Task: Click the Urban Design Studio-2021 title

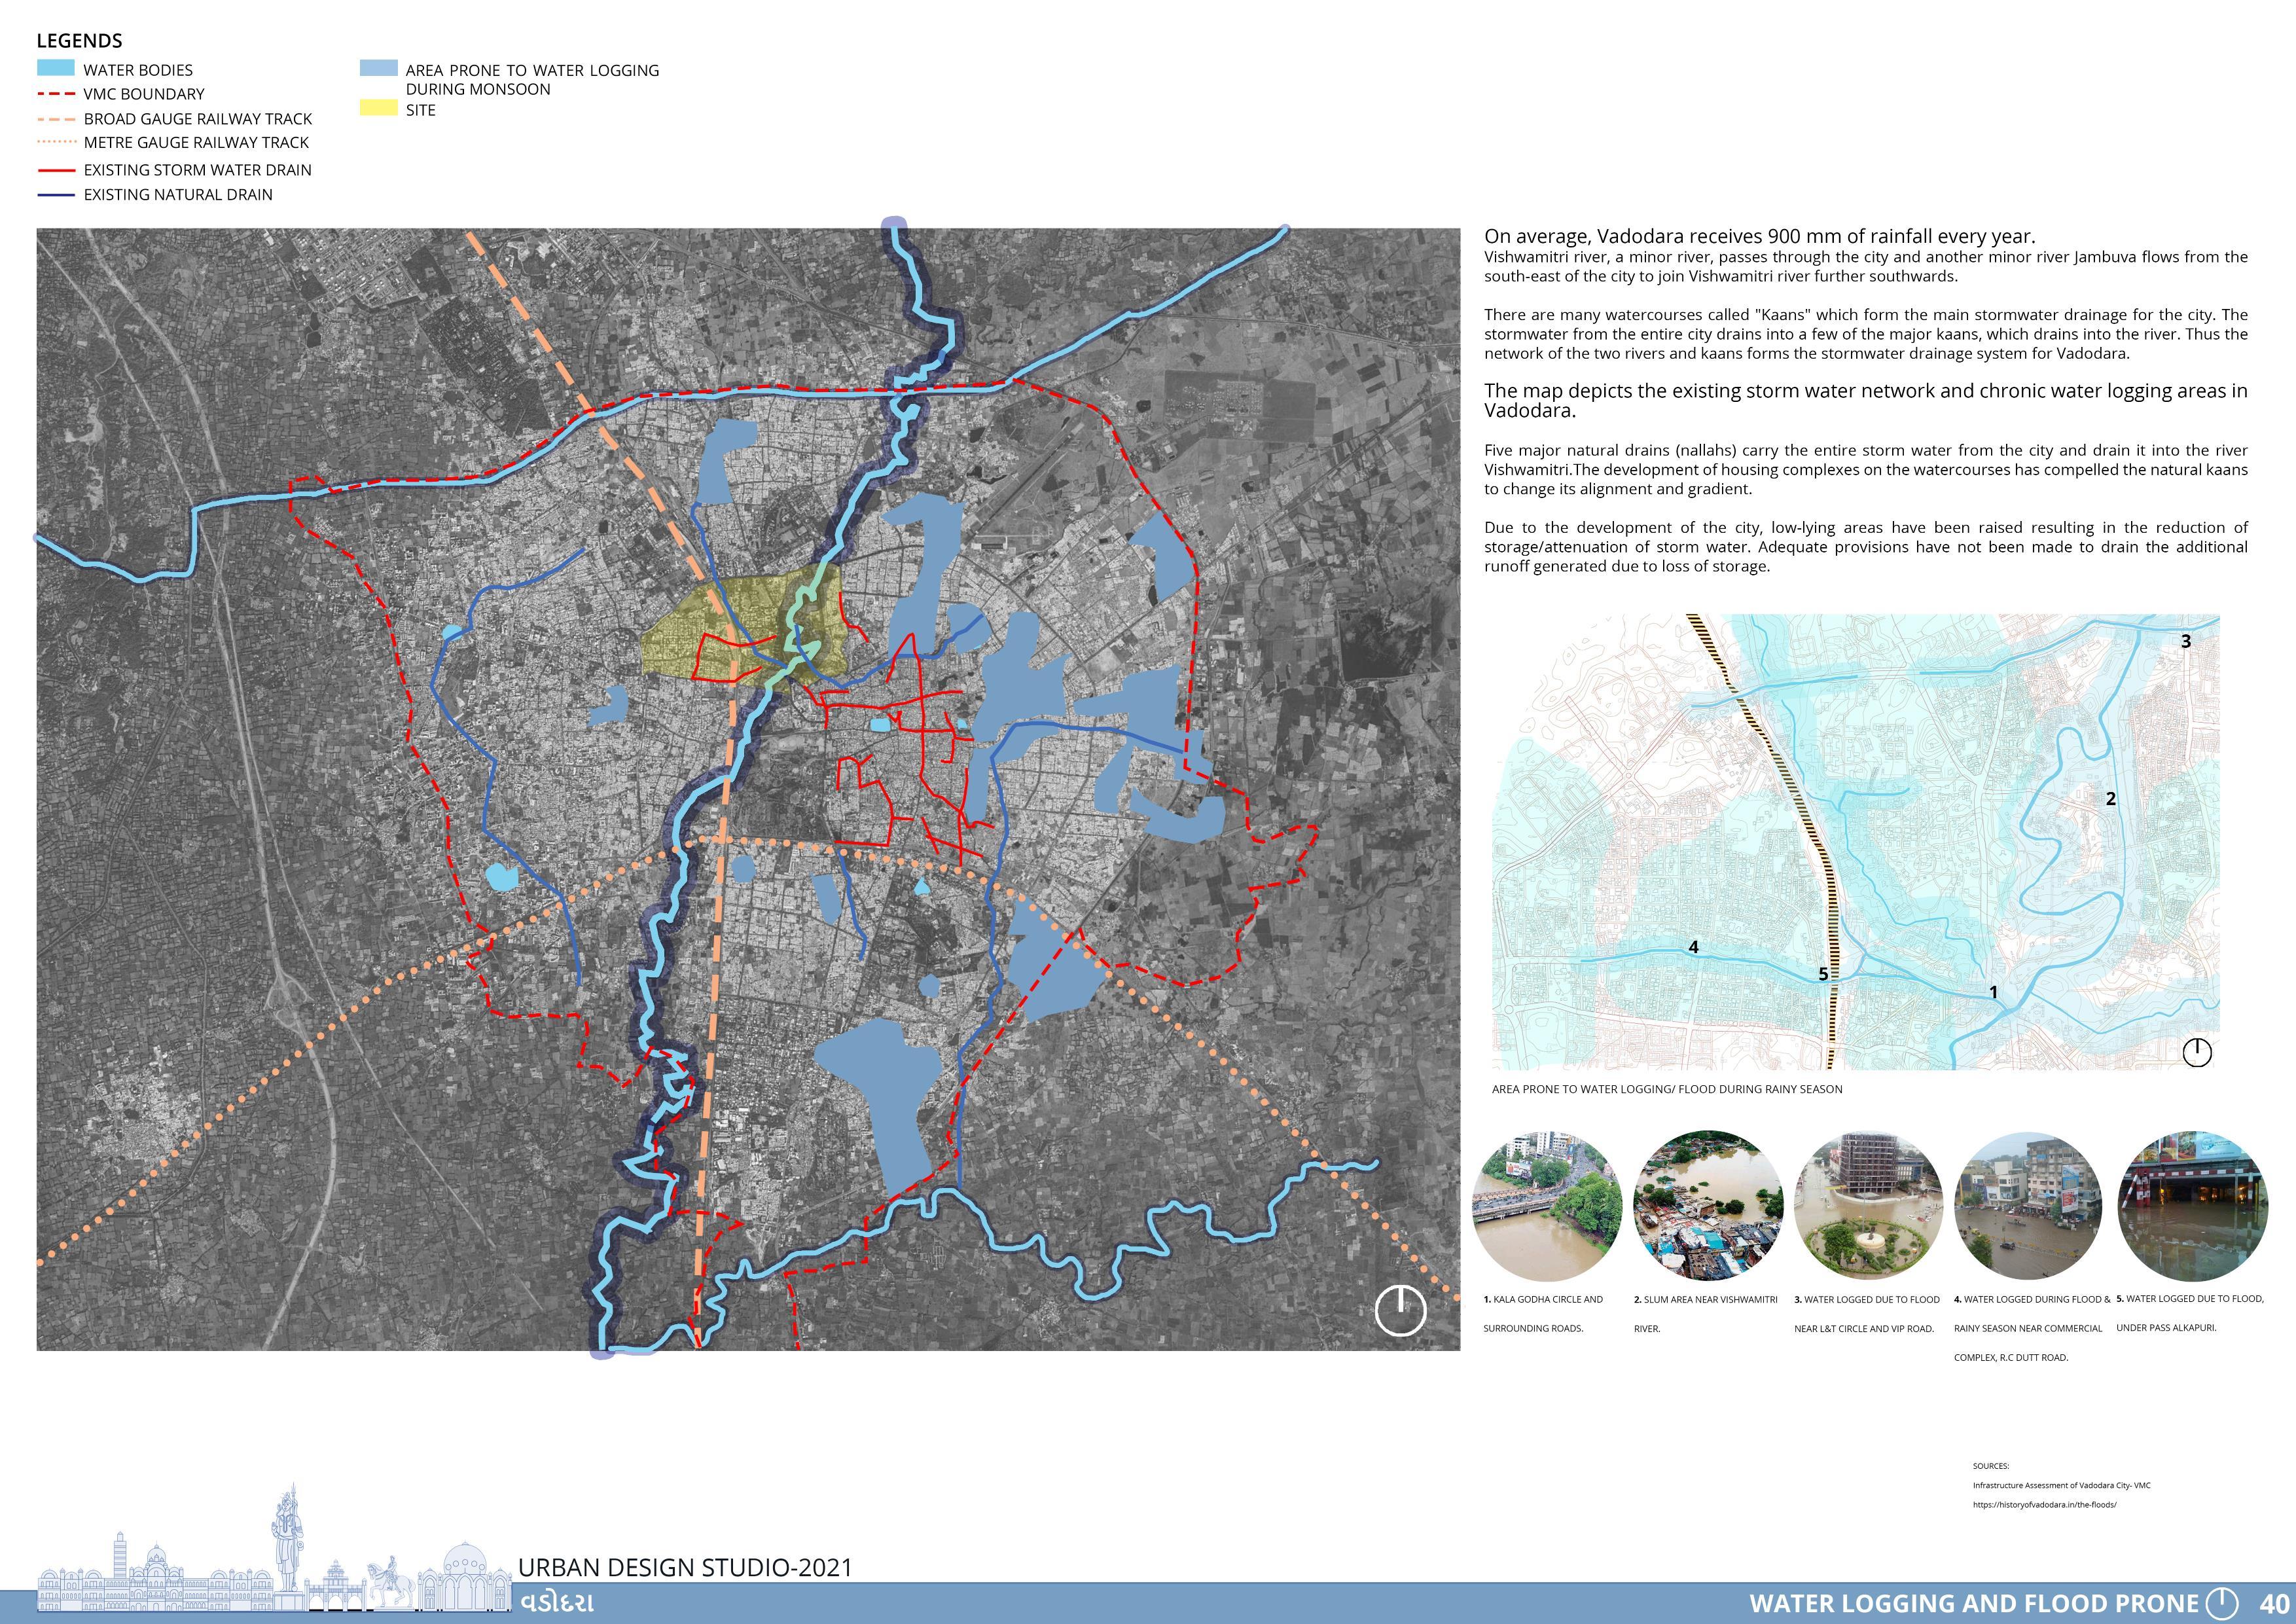Action: pos(685,1568)
